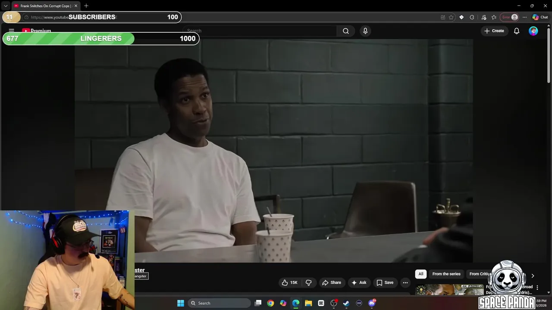This screenshot has height=310, width=552.
Task: Close the Frank Snitches On Corrupt Cops tab
Action: pyautogui.click(x=75, y=6)
